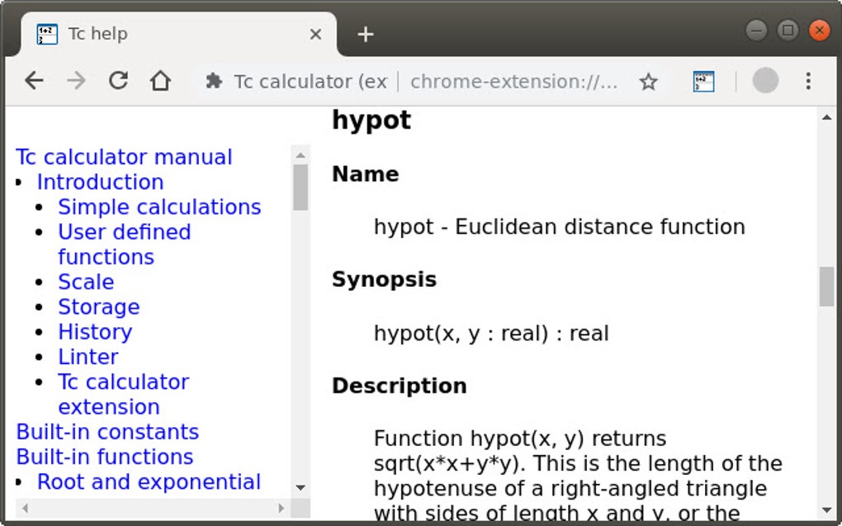The image size is (842, 526).
Task: Click the sidebar scrollbar down arrow
Action: pyautogui.click(x=300, y=487)
